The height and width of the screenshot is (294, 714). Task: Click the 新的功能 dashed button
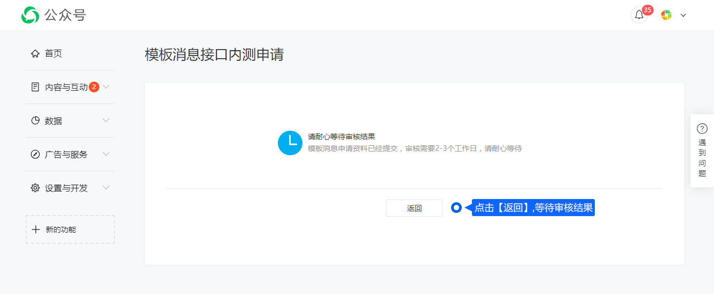coord(70,229)
